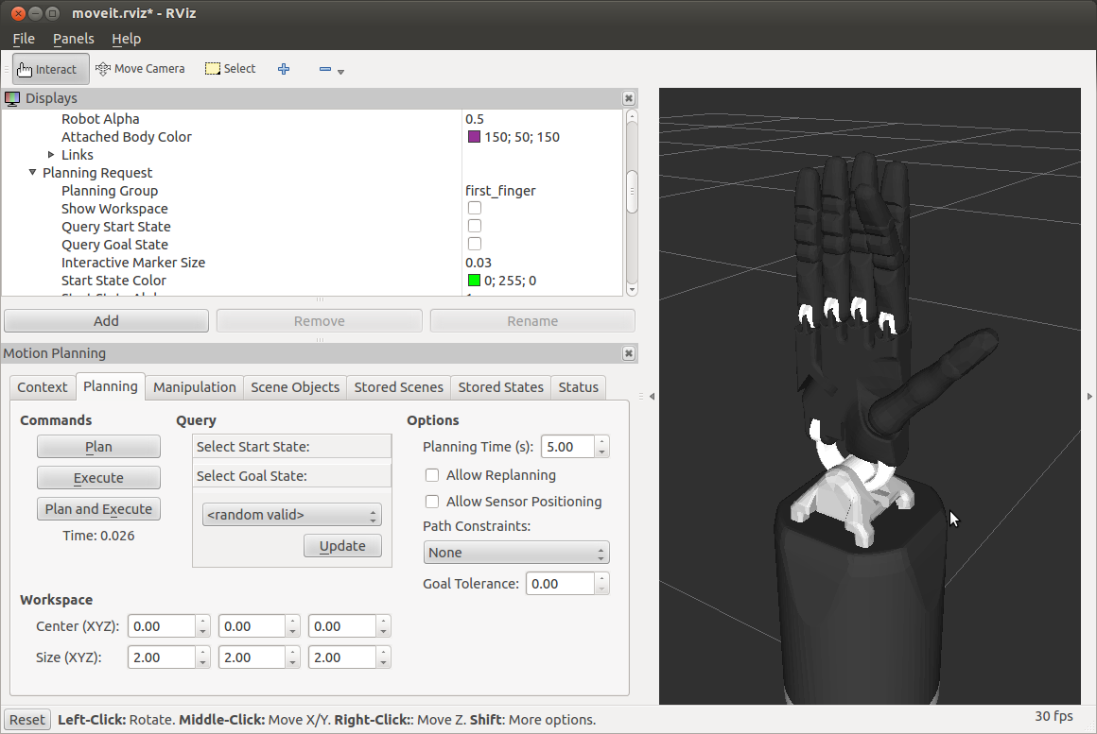1097x734 pixels.
Task: Enable the Query Start State checkbox
Action: (x=475, y=226)
